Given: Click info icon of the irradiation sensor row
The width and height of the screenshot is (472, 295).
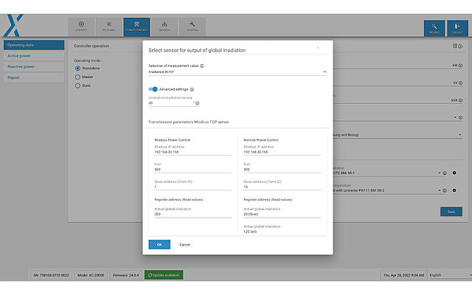Looking at the screenshot, I should (x=445, y=173).
